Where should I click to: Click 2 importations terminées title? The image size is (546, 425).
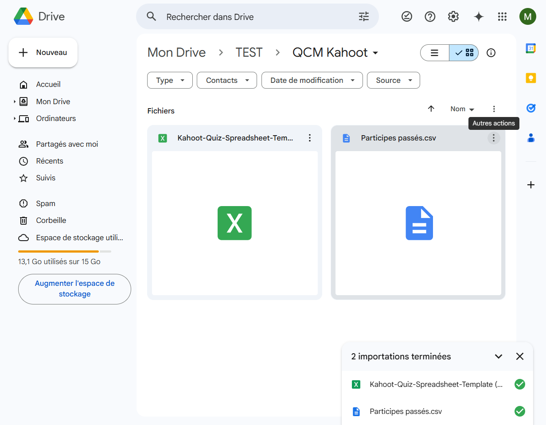tap(401, 356)
